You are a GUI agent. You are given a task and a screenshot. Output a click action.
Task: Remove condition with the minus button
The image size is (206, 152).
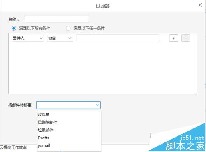coord(186,38)
